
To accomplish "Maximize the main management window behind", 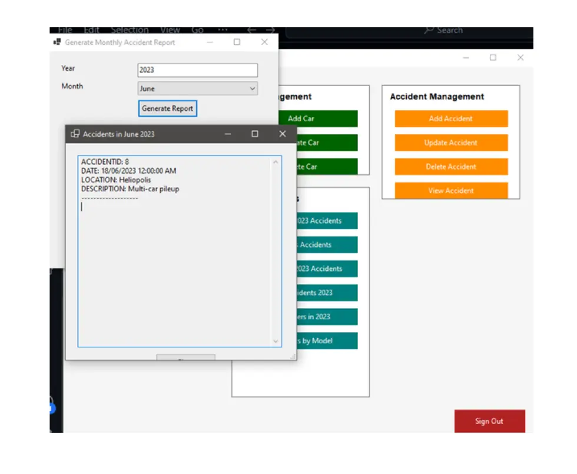I will click(493, 58).
